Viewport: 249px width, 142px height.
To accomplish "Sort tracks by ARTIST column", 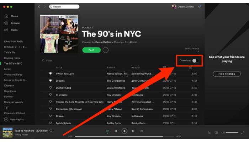I will tap(111, 68).
